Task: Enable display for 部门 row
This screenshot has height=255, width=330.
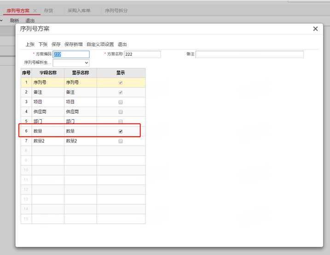Action: pos(121,122)
